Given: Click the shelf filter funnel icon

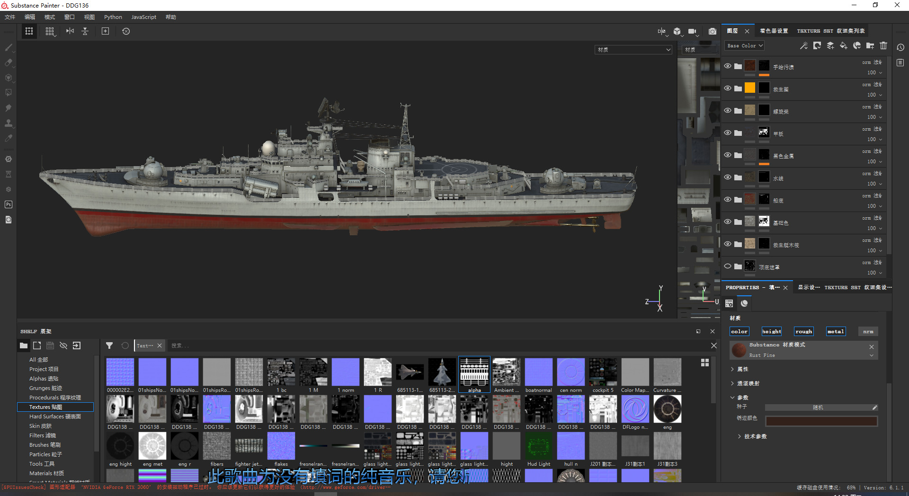Looking at the screenshot, I should click(109, 345).
